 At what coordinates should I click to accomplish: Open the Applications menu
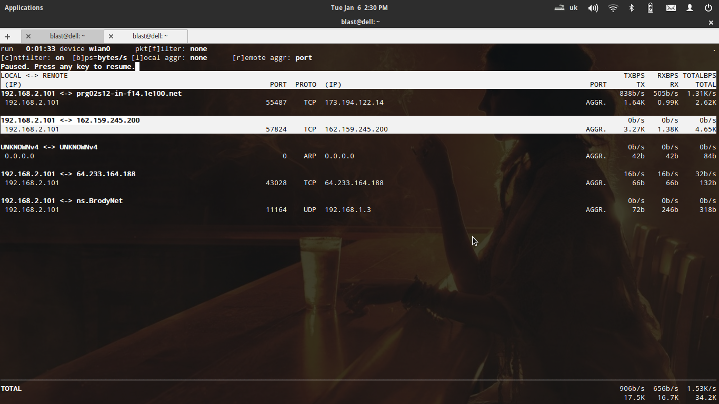coord(24,8)
